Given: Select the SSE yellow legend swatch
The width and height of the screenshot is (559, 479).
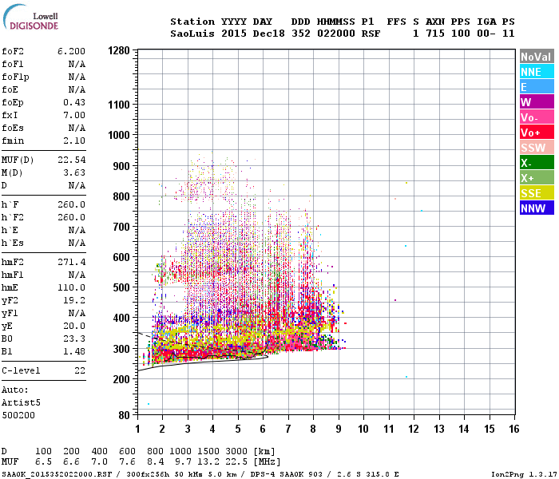Looking at the screenshot, I should pyautogui.click(x=537, y=193).
